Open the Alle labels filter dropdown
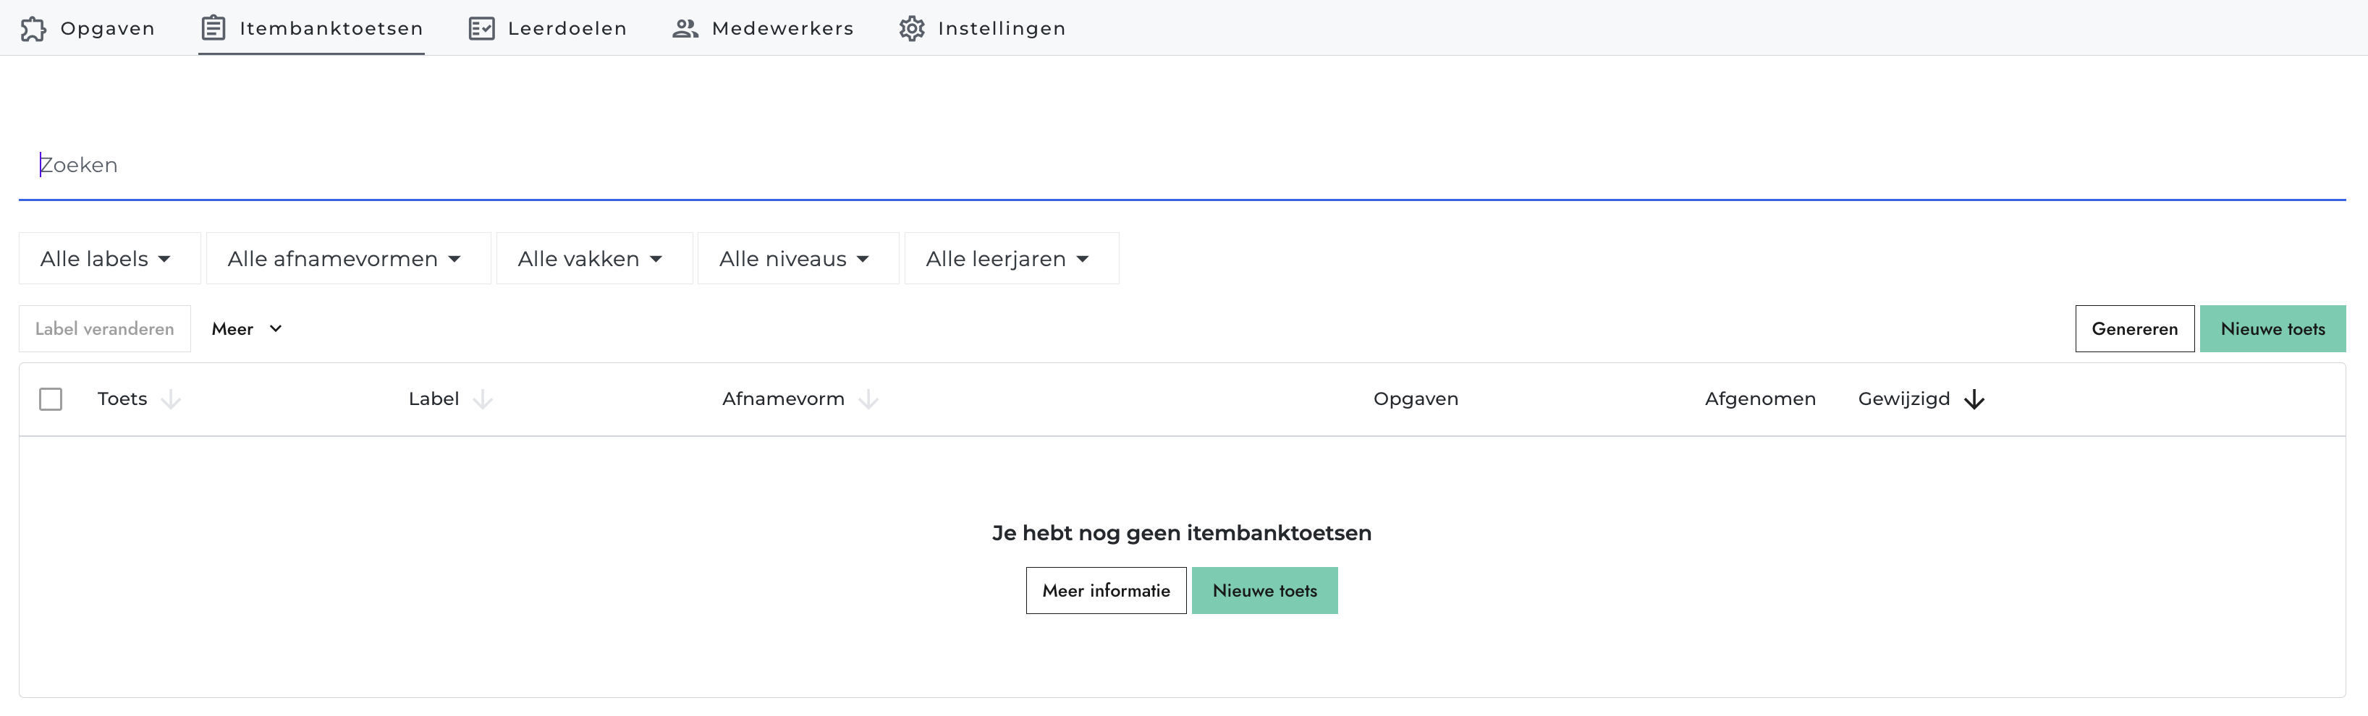 point(109,259)
